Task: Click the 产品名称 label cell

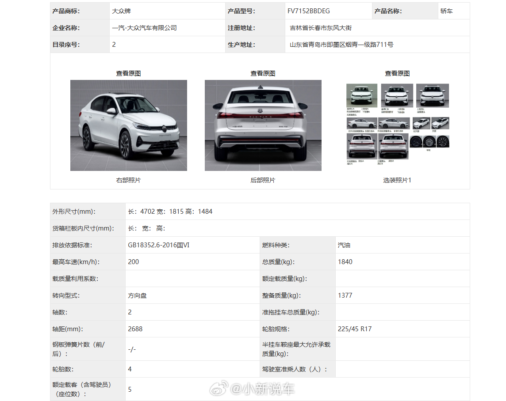Action: pos(405,11)
